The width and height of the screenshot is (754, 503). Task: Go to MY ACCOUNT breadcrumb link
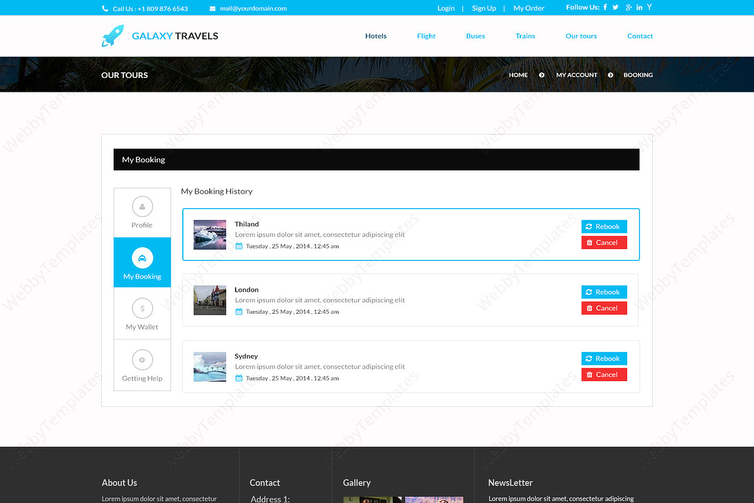pos(577,75)
